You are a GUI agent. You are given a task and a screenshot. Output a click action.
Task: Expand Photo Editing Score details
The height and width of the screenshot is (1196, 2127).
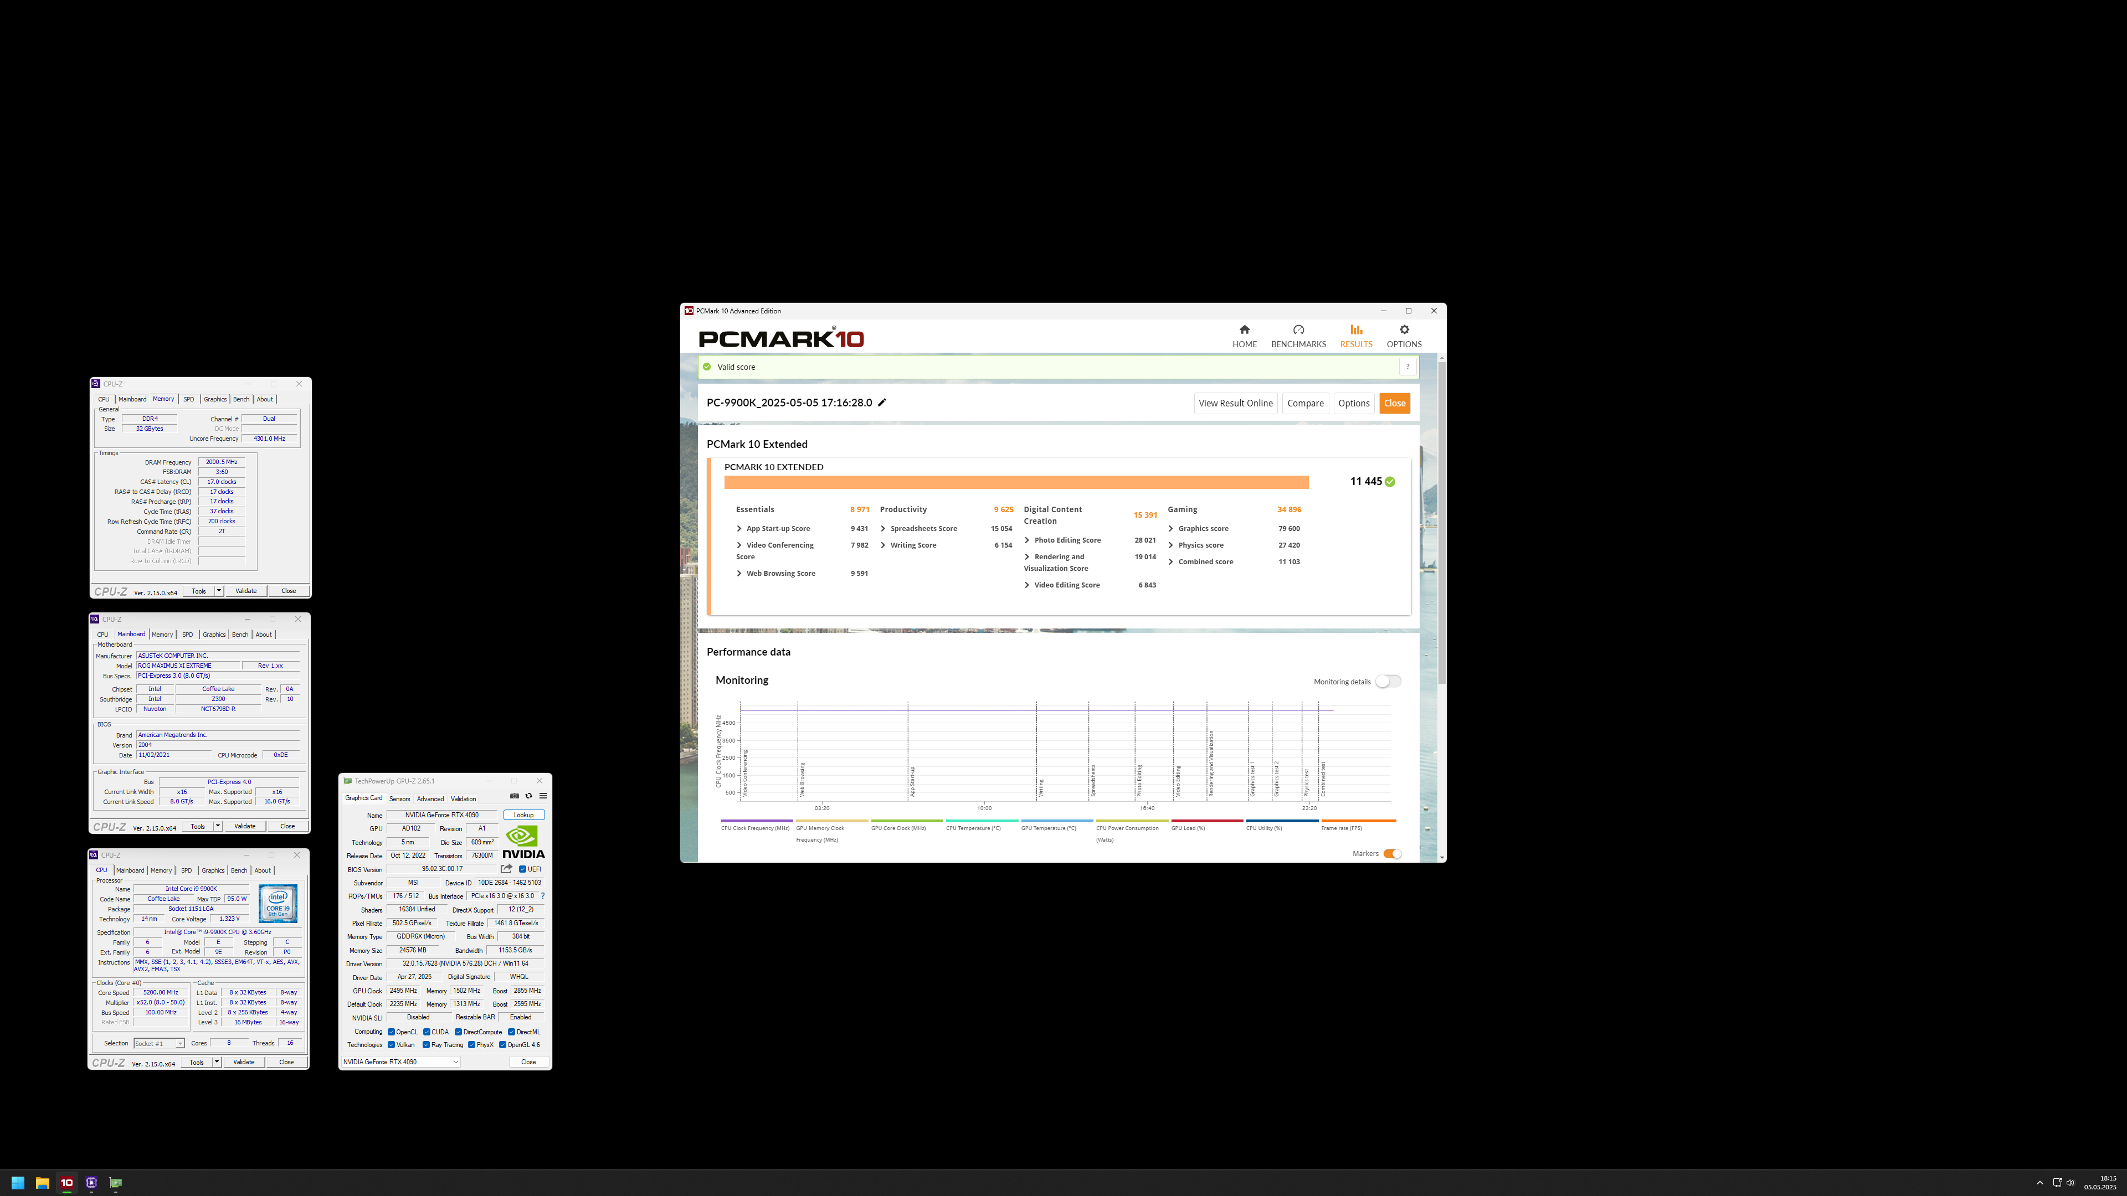pyautogui.click(x=1027, y=540)
